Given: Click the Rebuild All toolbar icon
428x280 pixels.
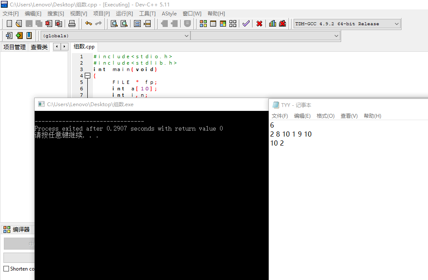Looking at the screenshot, I should pyautogui.click(x=233, y=24).
